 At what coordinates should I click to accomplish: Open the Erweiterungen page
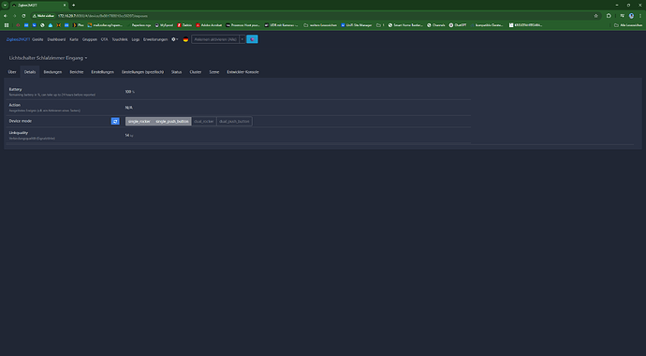155,39
